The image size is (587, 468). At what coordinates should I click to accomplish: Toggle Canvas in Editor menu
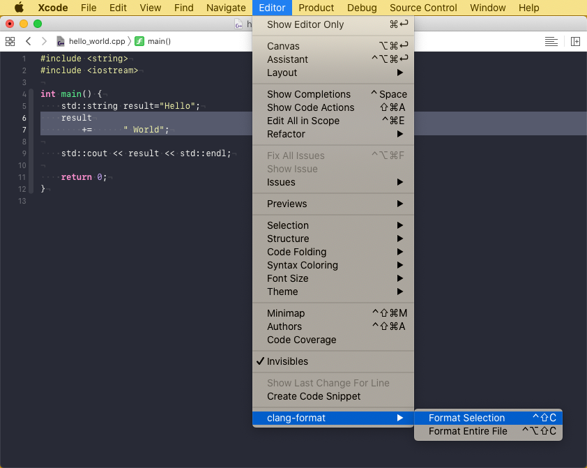[333, 46]
